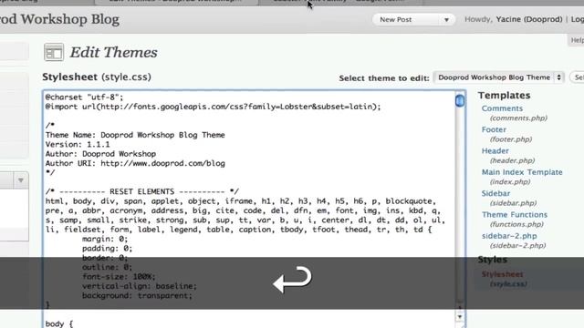Open the Main Index Template
584x328 pixels.
(522, 172)
